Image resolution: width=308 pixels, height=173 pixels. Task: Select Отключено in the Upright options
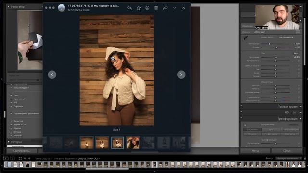(252, 130)
